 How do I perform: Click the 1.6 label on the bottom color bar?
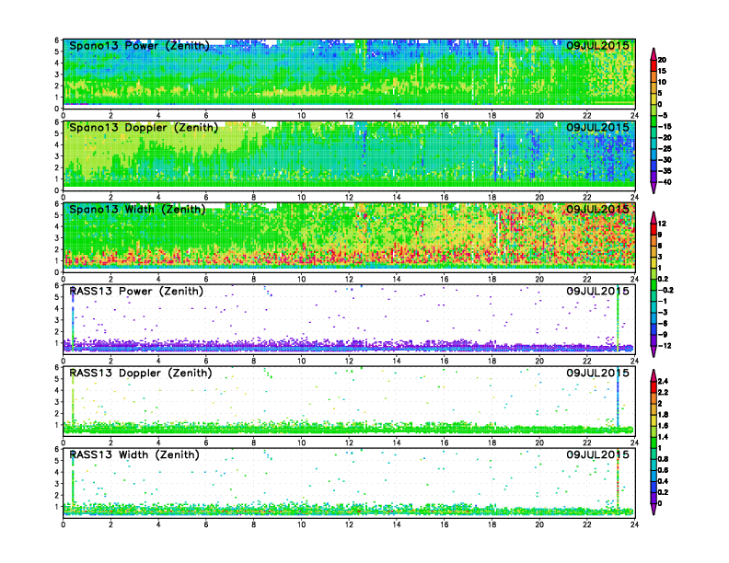click(x=663, y=426)
